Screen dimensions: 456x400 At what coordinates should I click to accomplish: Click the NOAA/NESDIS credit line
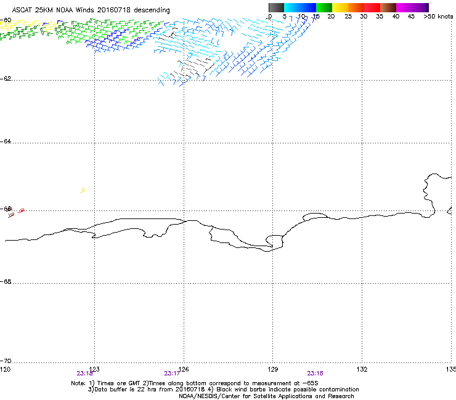tap(266, 396)
